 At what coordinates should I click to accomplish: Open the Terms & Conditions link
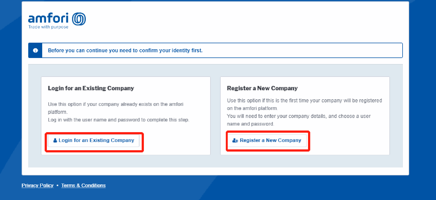[83, 185]
